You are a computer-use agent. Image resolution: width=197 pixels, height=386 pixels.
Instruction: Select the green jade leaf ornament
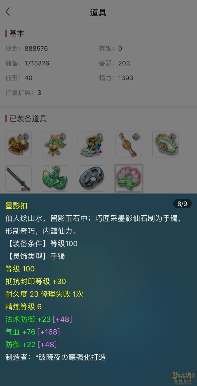point(55,178)
